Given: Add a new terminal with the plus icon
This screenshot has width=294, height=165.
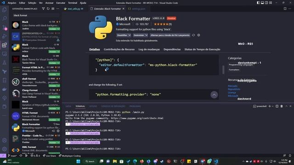Looking at the screenshot, I should tap(270, 106).
